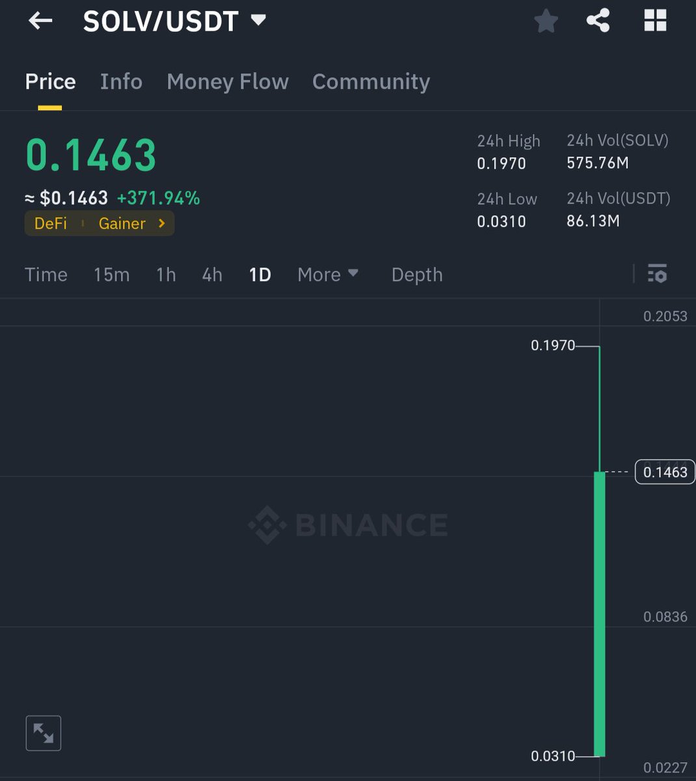This screenshot has width=696, height=781.
Task: Show the Depth chart view
Action: (417, 275)
